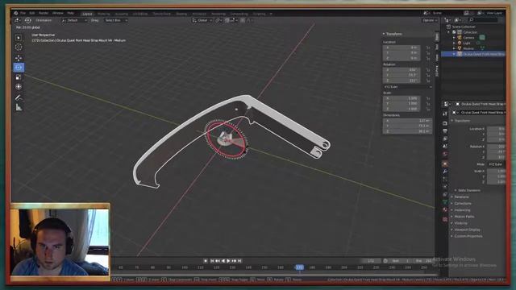Image resolution: width=516 pixels, height=290 pixels.
Task: Open the Scene properties tab icon
Action: coord(445,147)
